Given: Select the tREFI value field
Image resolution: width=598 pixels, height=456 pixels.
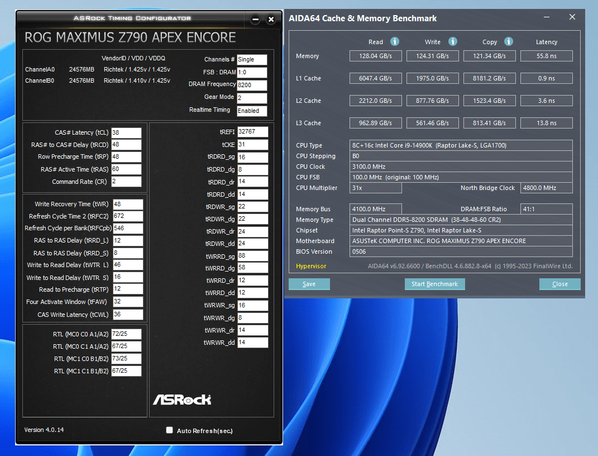Looking at the screenshot, I should coord(252,132).
